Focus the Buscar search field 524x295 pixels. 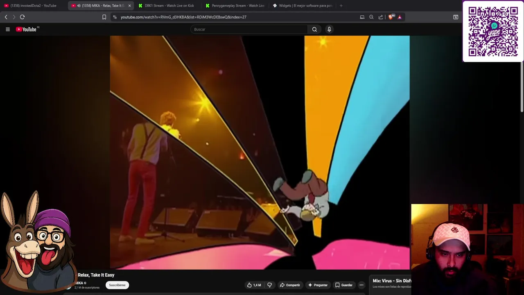click(249, 29)
